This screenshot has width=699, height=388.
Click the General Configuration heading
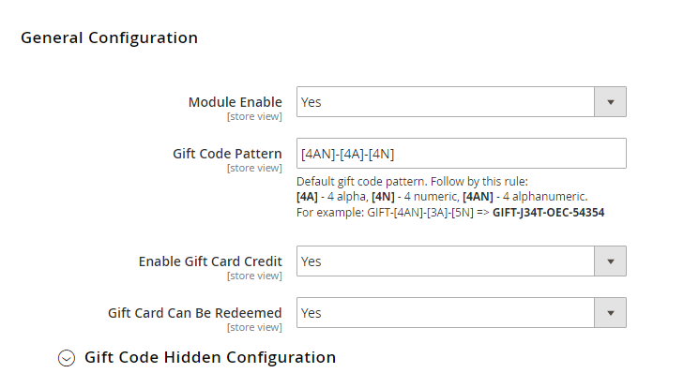(109, 37)
